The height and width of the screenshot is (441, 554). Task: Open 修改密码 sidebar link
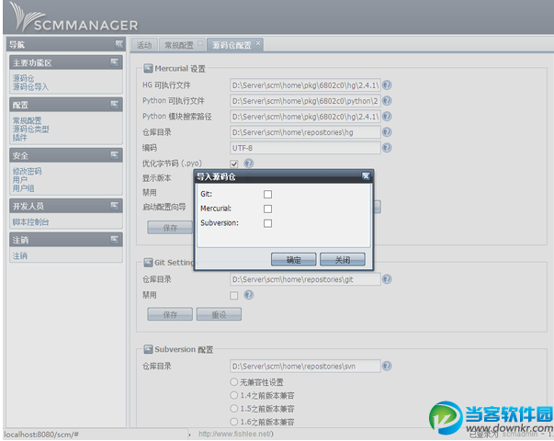pos(28,171)
